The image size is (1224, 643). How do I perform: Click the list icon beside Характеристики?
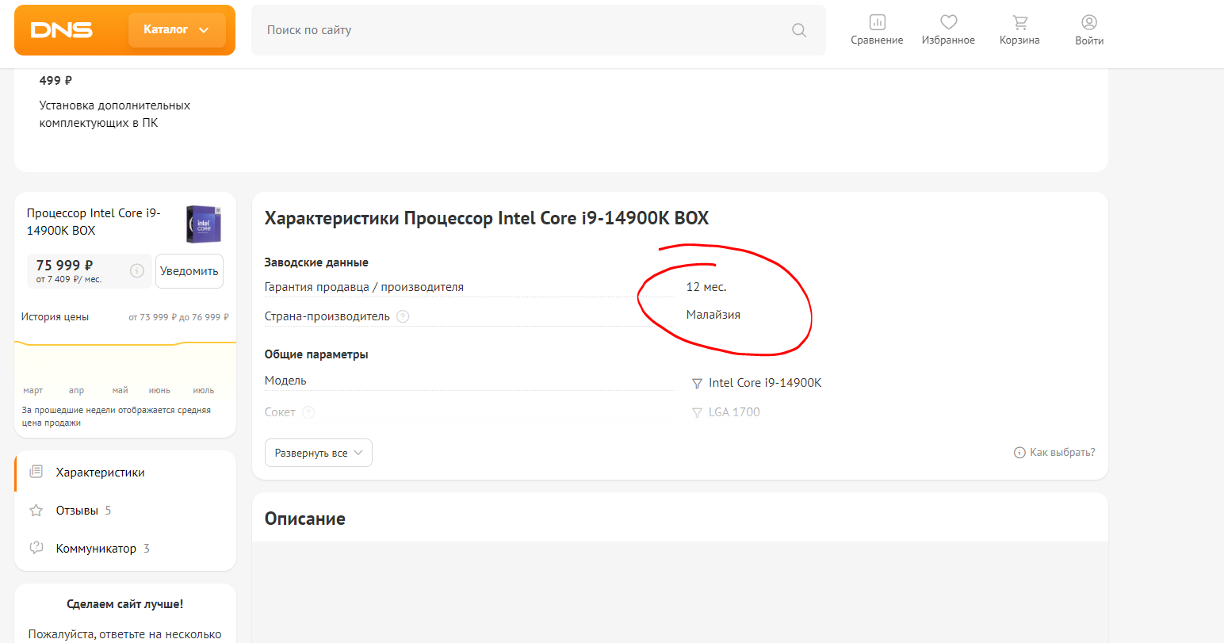(x=36, y=472)
